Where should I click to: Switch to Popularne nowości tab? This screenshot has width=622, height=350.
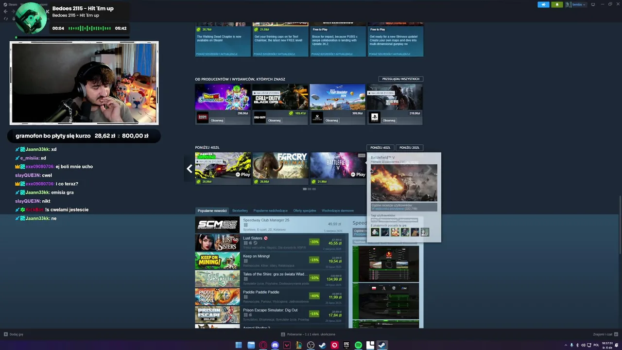pyautogui.click(x=212, y=210)
